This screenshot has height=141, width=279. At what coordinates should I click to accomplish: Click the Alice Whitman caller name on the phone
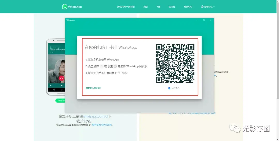coord(57,49)
